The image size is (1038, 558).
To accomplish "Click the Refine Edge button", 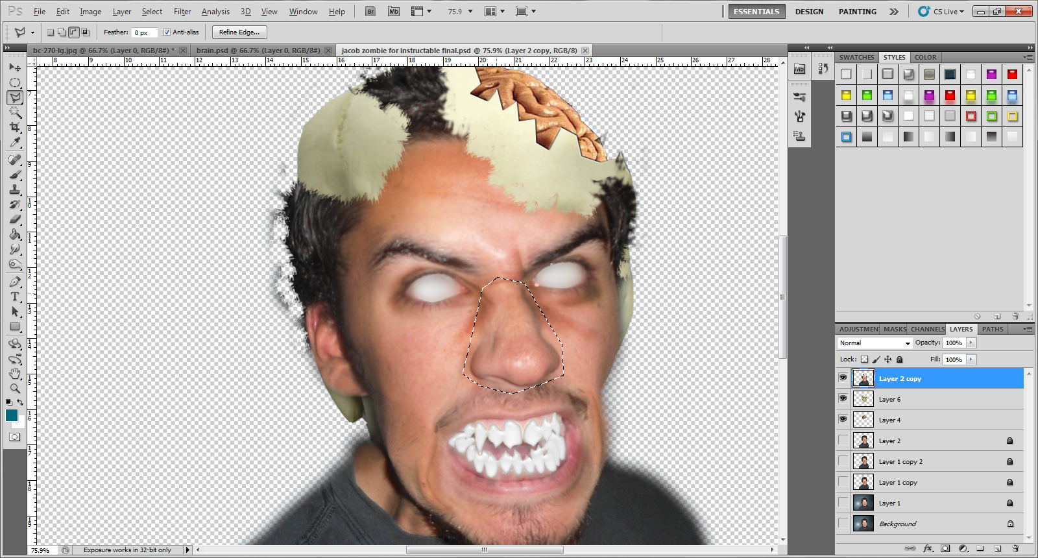I will tap(239, 32).
